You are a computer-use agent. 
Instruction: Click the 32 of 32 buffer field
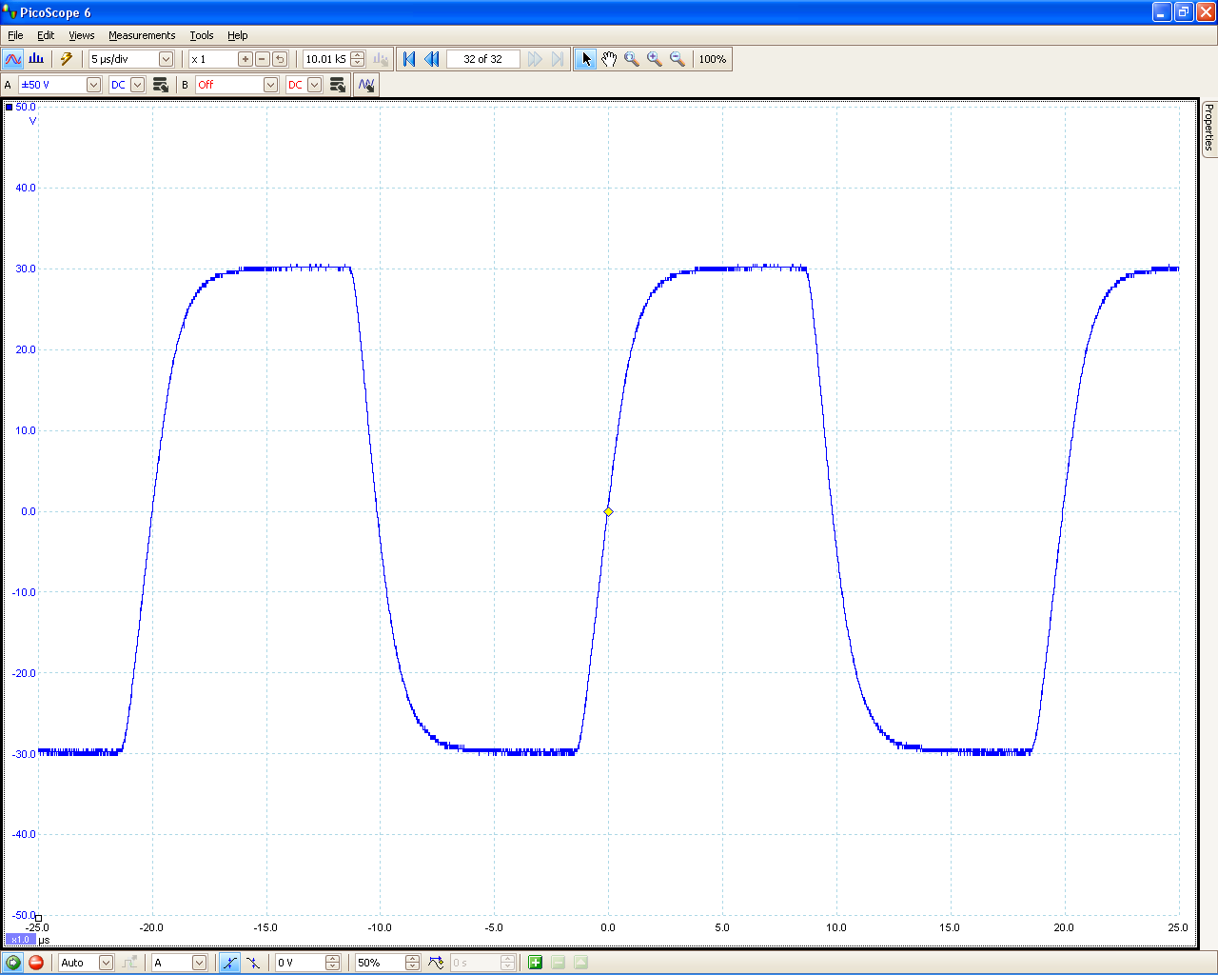(x=482, y=59)
